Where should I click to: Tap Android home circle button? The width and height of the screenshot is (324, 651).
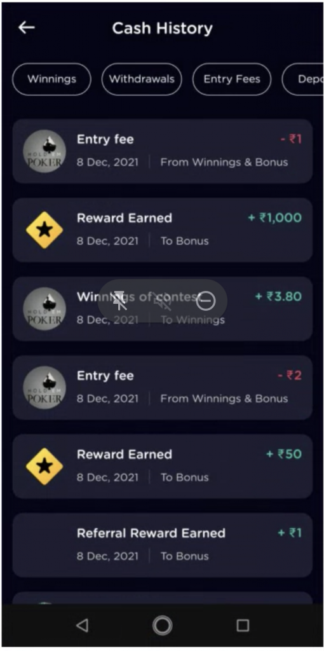(162, 625)
